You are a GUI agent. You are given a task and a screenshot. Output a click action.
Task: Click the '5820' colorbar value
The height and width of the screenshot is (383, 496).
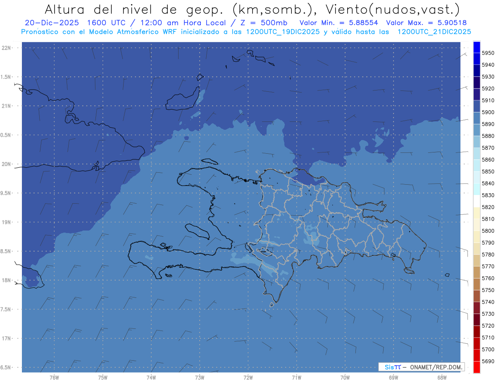click(x=488, y=207)
